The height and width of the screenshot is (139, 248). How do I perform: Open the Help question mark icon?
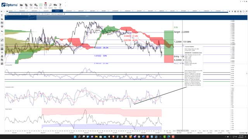(60, 5)
